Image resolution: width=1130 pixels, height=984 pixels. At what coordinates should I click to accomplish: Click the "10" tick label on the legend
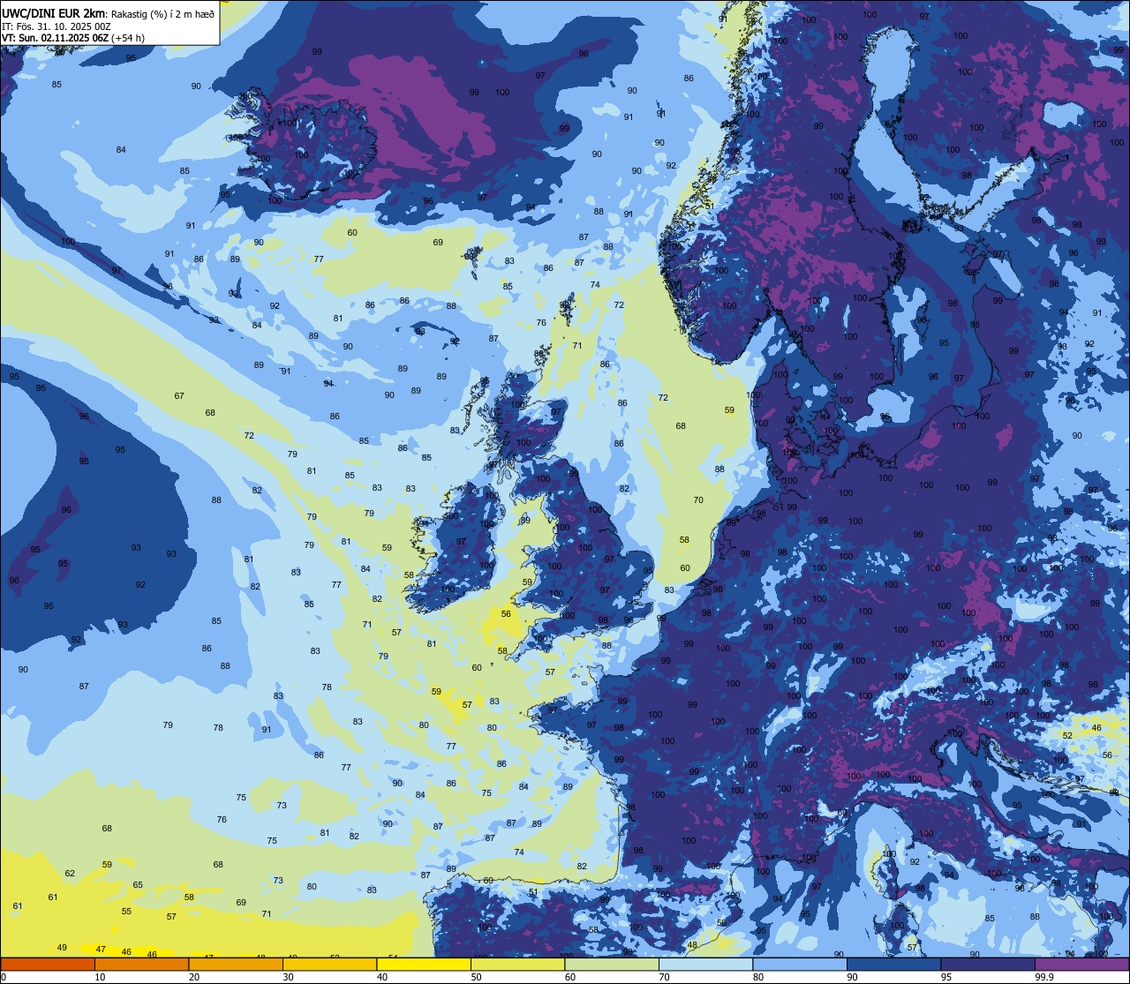100,977
